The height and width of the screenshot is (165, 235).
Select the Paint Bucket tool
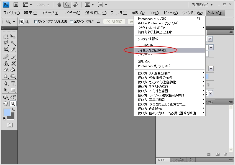(x=13, y=70)
